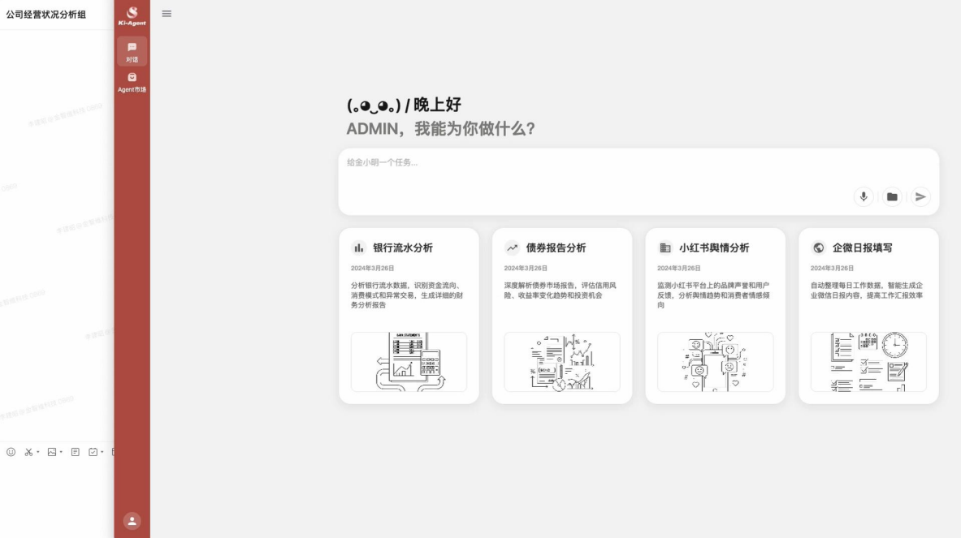Insert image via picture icon in chat
The width and height of the screenshot is (961, 538).
pyautogui.click(x=52, y=452)
